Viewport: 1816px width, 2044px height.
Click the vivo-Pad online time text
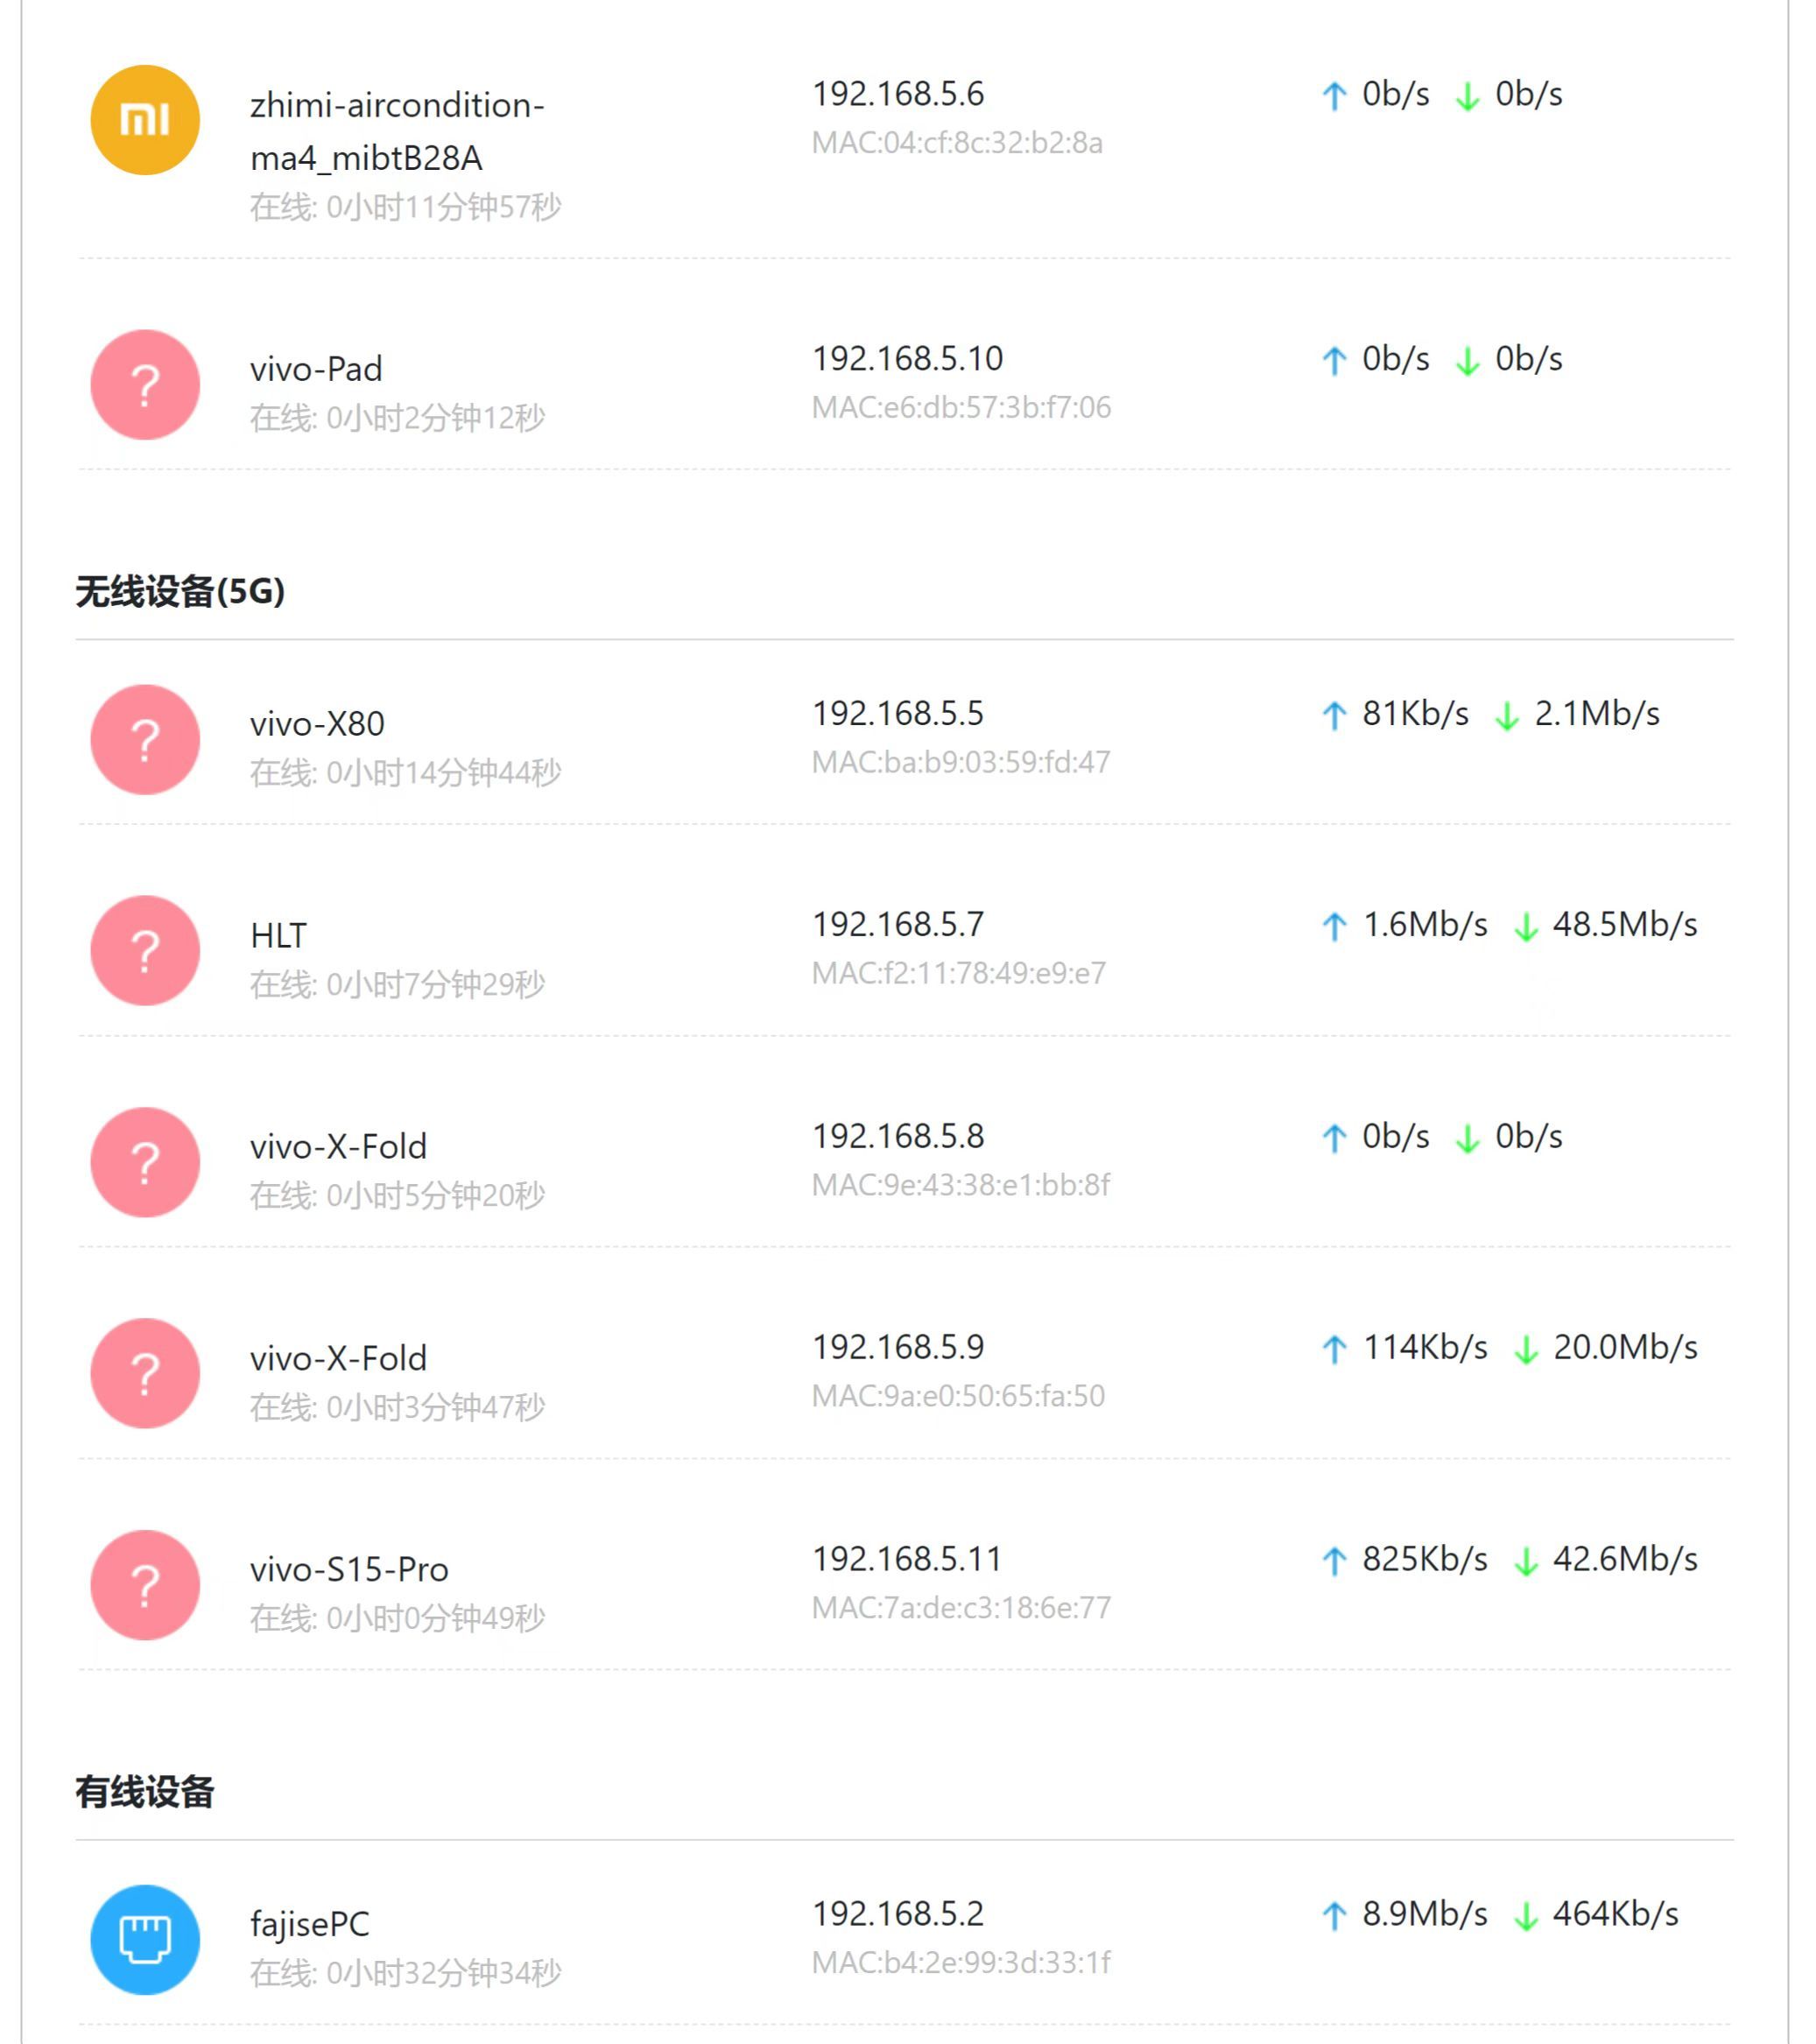(x=397, y=418)
